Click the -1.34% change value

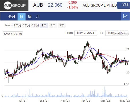coord(73,7)
